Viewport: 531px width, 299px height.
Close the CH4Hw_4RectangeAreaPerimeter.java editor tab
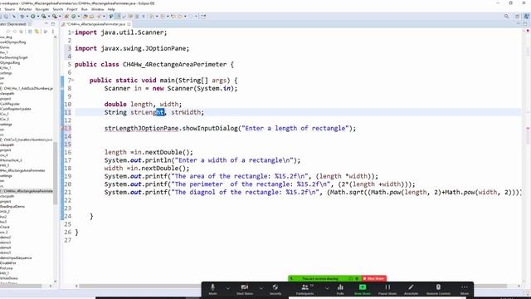(129, 24)
